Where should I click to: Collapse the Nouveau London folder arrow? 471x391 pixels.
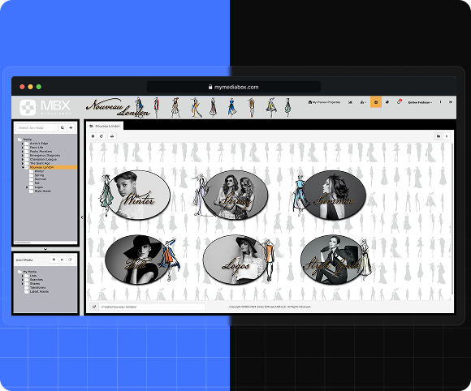[23, 167]
